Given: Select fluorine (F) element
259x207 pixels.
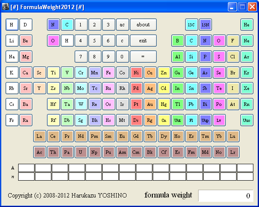Looking at the screenshot, I should [233, 41].
